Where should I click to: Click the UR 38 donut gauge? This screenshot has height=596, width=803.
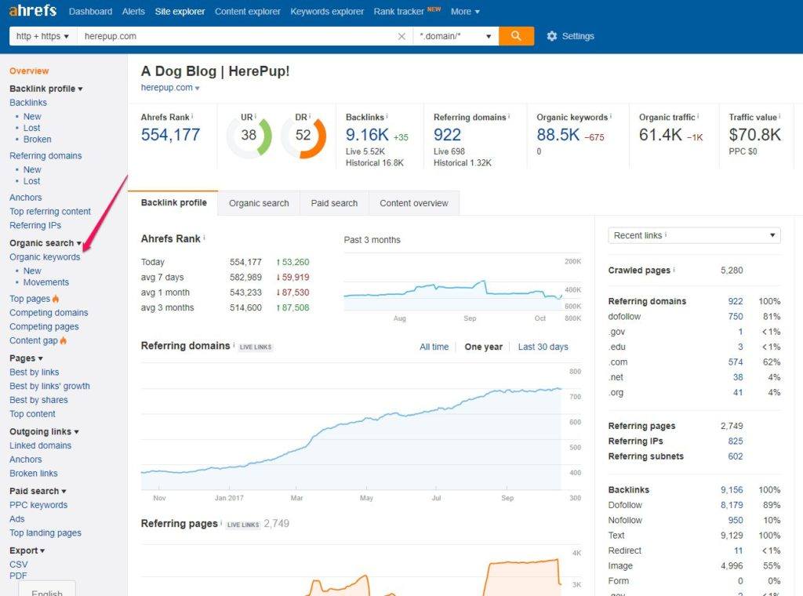pos(249,137)
